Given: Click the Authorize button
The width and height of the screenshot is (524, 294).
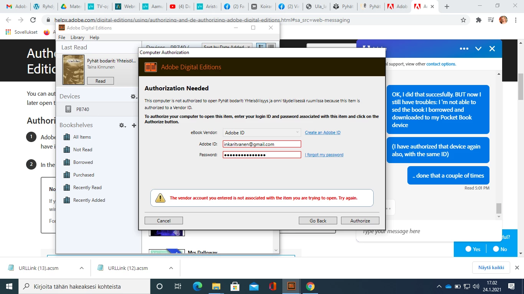Looking at the screenshot, I should click(360, 220).
